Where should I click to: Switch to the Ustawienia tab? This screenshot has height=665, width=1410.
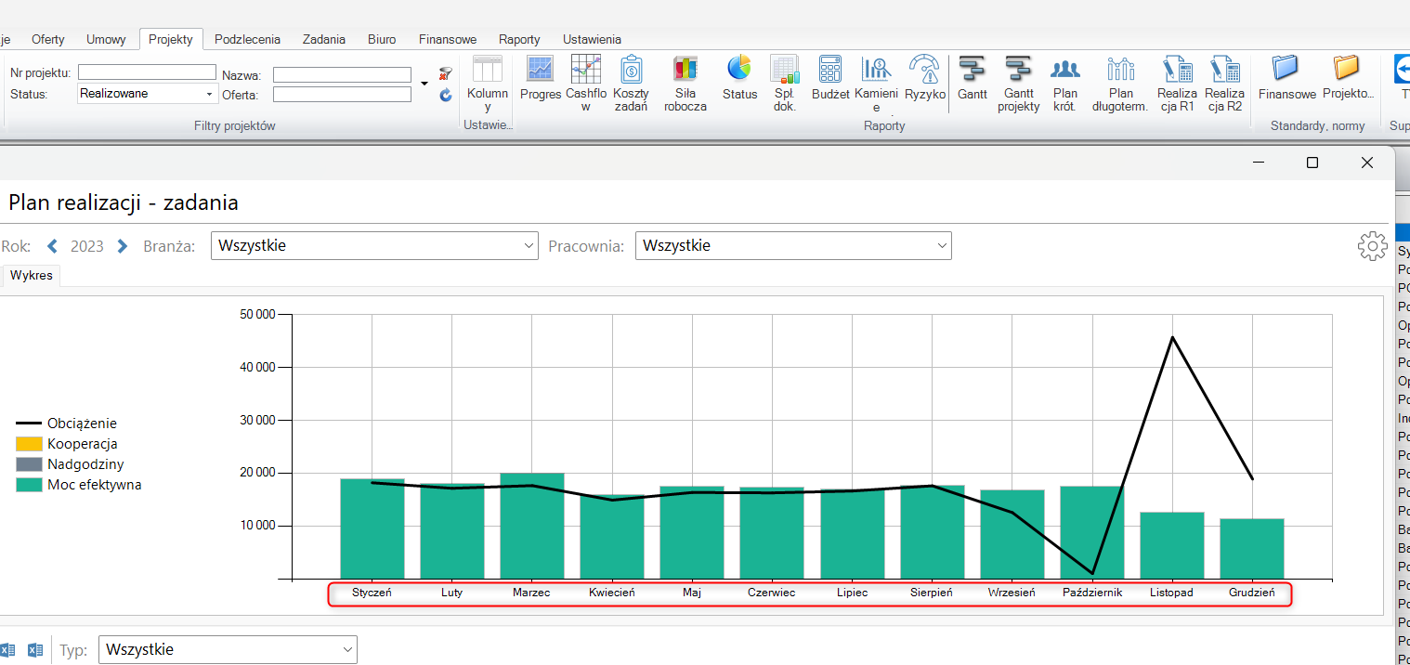pyautogui.click(x=592, y=39)
